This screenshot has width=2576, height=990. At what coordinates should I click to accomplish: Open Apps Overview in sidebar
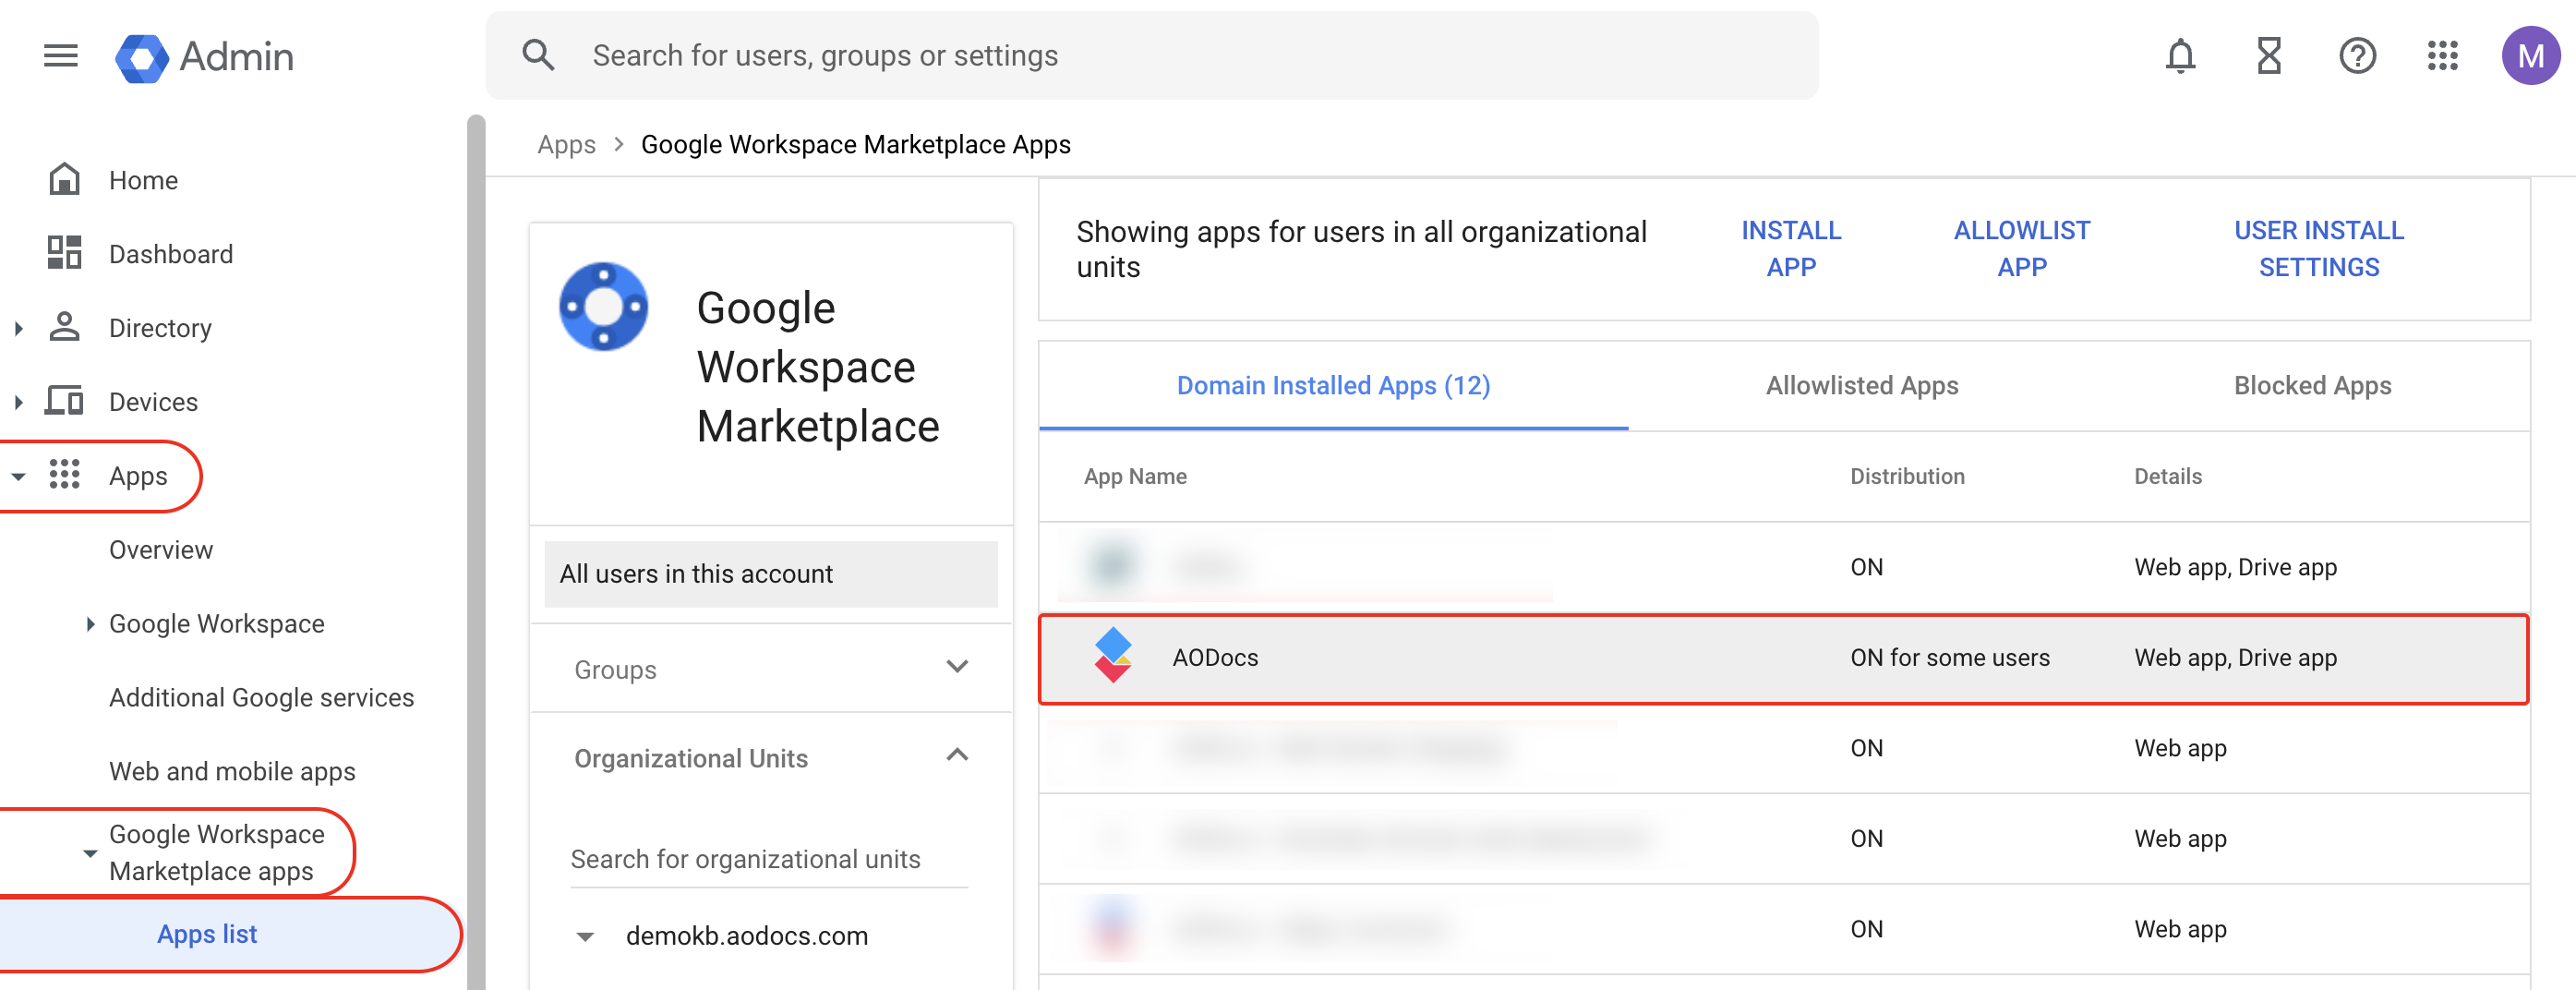click(x=160, y=550)
